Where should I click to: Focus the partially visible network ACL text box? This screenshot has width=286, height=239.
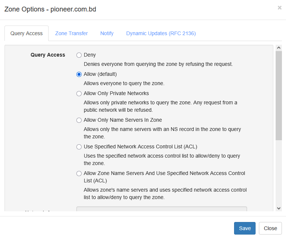[x=161, y=209]
